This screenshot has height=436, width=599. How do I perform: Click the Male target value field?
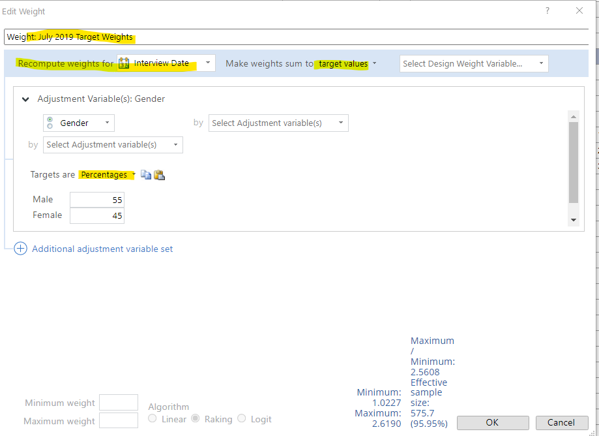(97, 200)
